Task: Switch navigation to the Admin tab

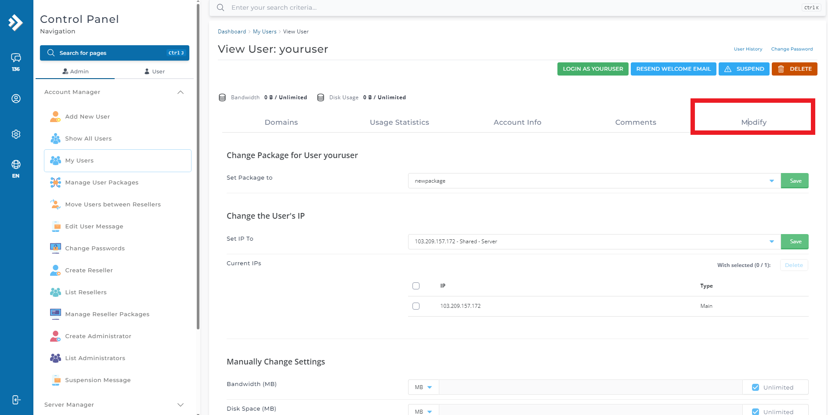Action: coord(76,72)
